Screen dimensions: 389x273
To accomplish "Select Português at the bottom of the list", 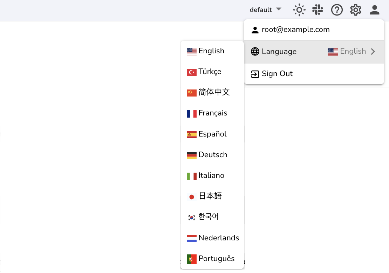I will [216, 259].
